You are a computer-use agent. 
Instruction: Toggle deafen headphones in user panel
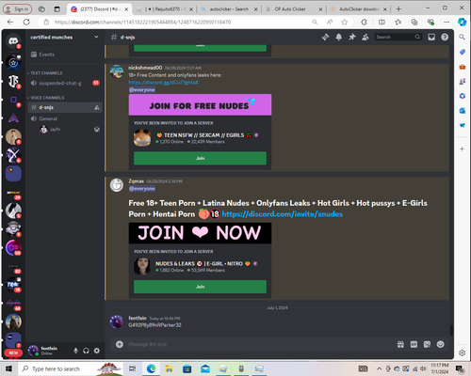86,351
